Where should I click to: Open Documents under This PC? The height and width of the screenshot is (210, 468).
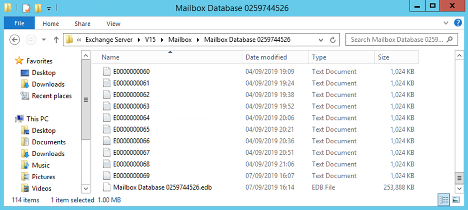[49, 142]
